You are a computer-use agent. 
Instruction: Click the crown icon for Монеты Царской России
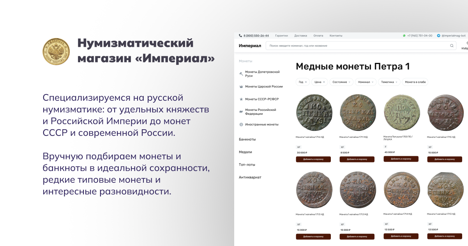pyautogui.click(x=241, y=87)
